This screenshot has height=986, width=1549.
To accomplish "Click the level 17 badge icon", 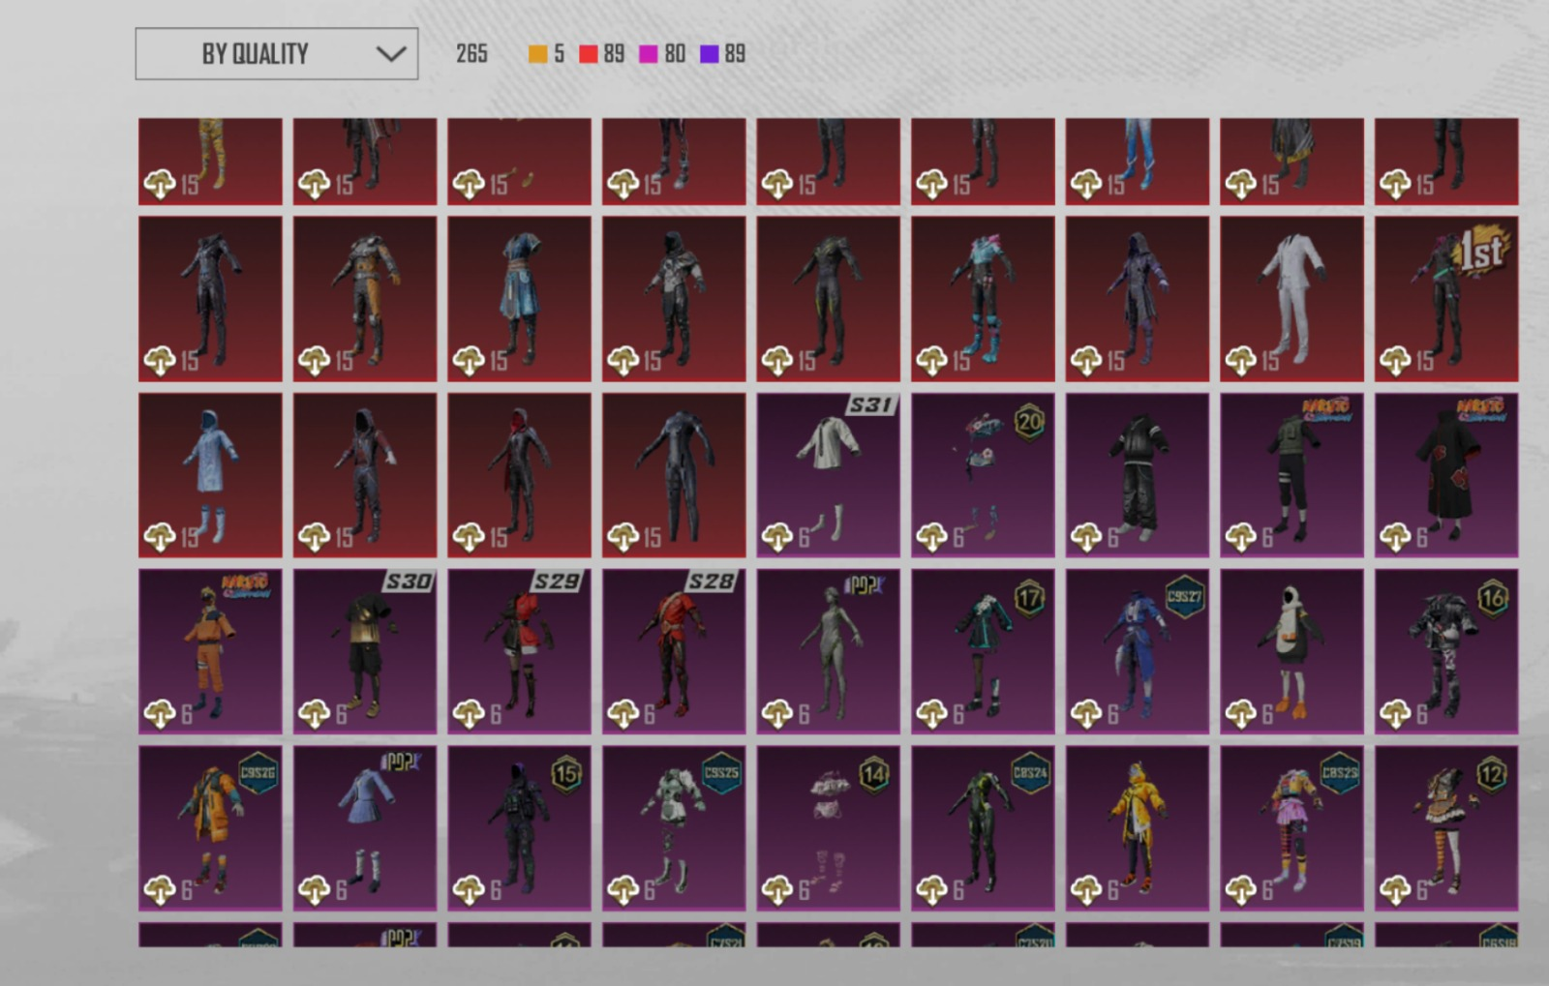I will (1029, 599).
